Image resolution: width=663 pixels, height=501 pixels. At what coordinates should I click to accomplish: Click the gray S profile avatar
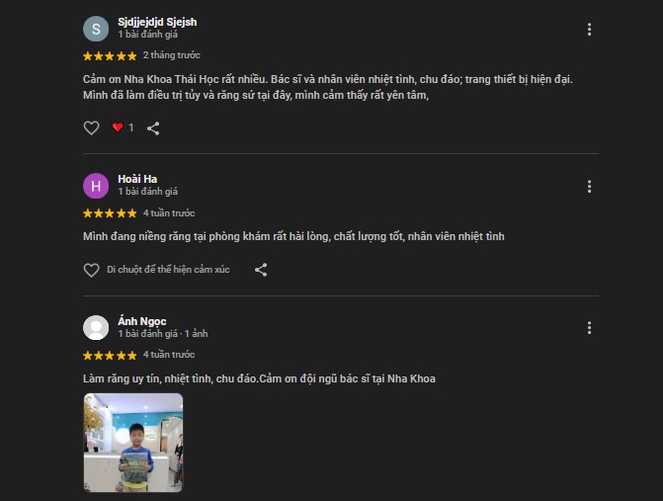[x=96, y=29]
